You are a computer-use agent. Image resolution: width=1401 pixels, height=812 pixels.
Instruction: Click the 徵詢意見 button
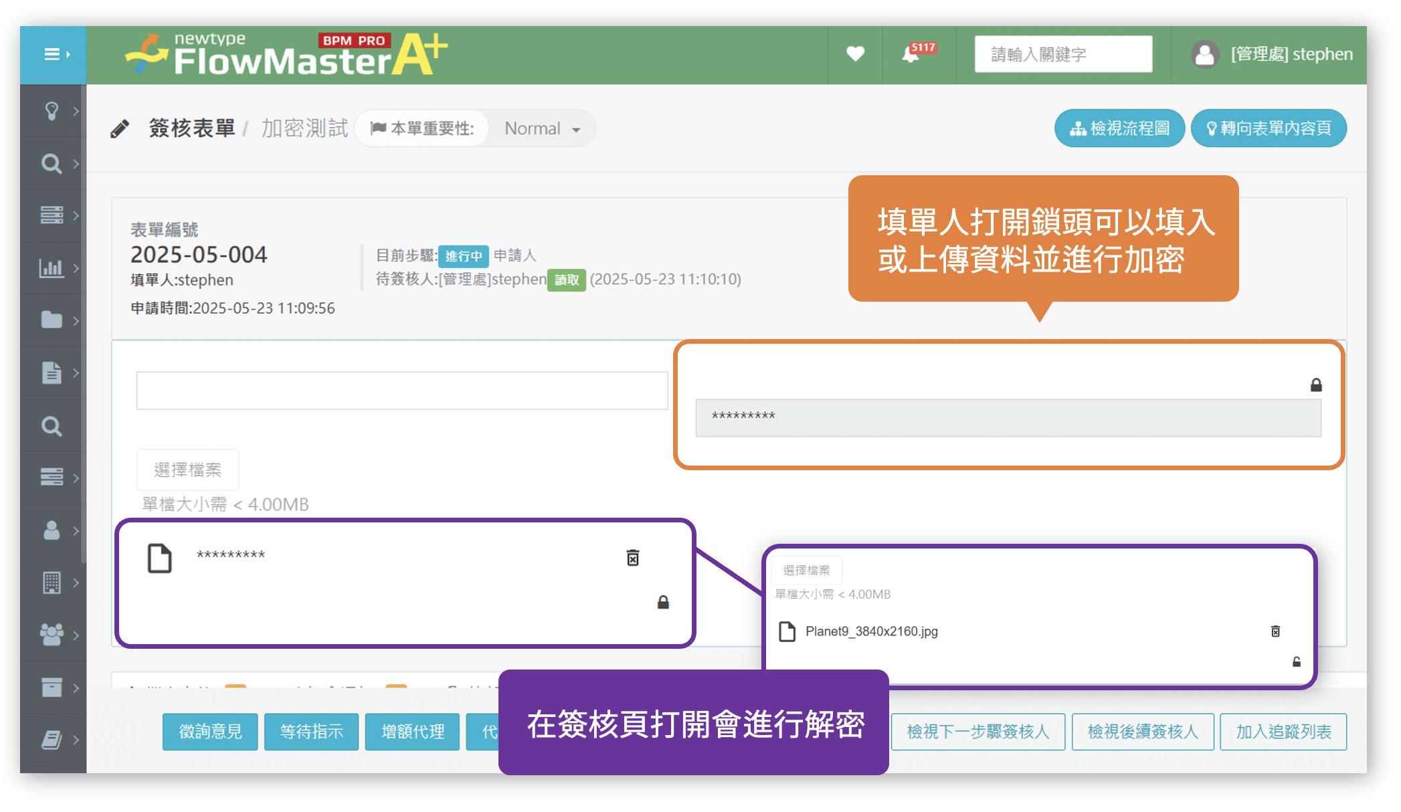coord(210,731)
